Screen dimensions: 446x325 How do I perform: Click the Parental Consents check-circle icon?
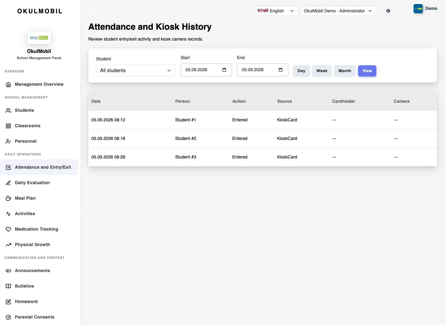[8, 317]
